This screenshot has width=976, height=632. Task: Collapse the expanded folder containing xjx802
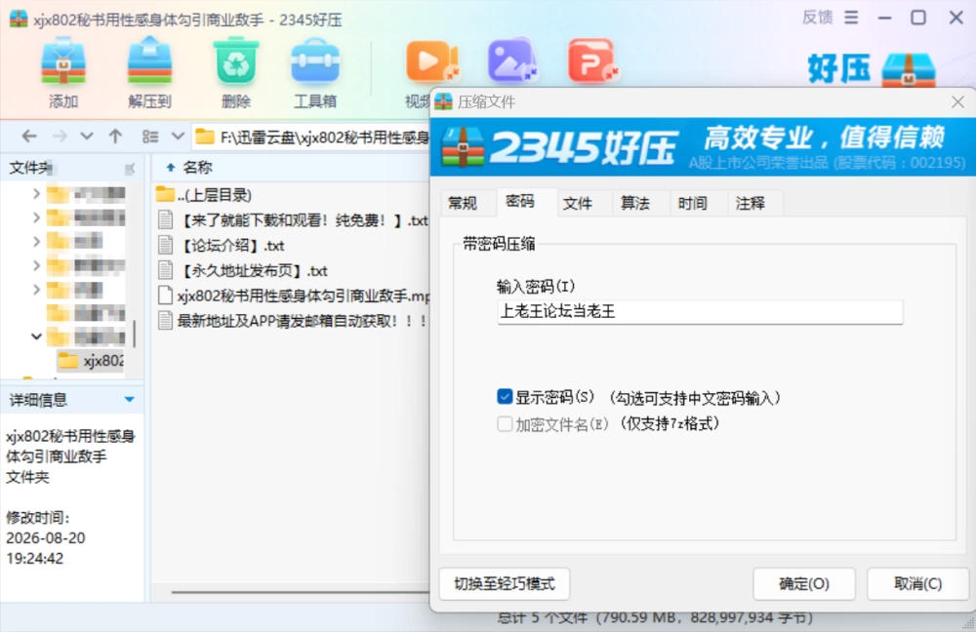click(36, 336)
